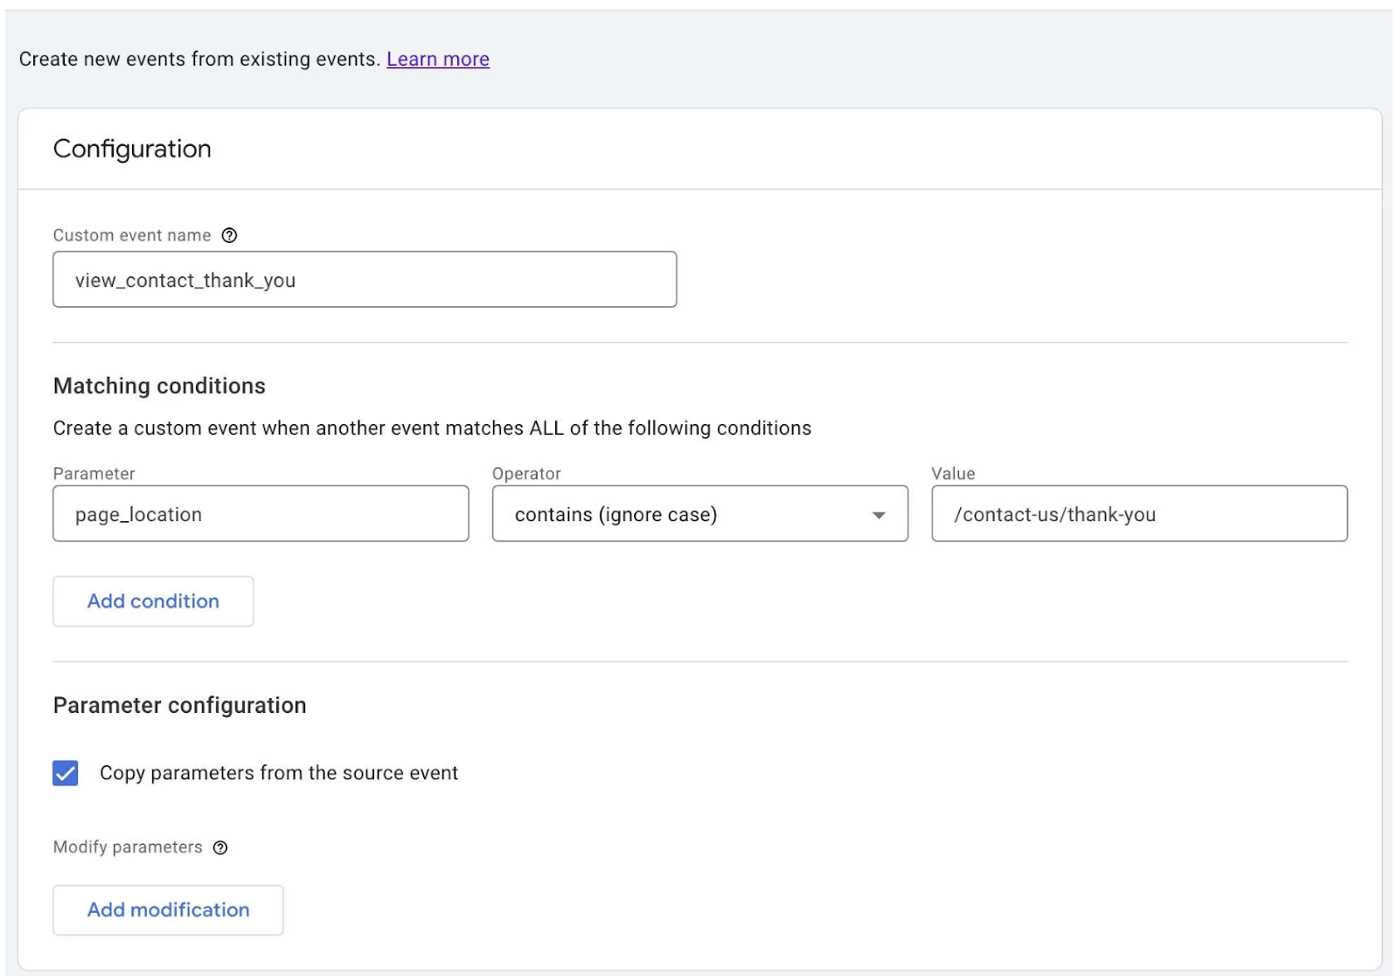Click the 'Operator' label above the dropdown
This screenshot has height=976, width=1399.
pos(526,473)
